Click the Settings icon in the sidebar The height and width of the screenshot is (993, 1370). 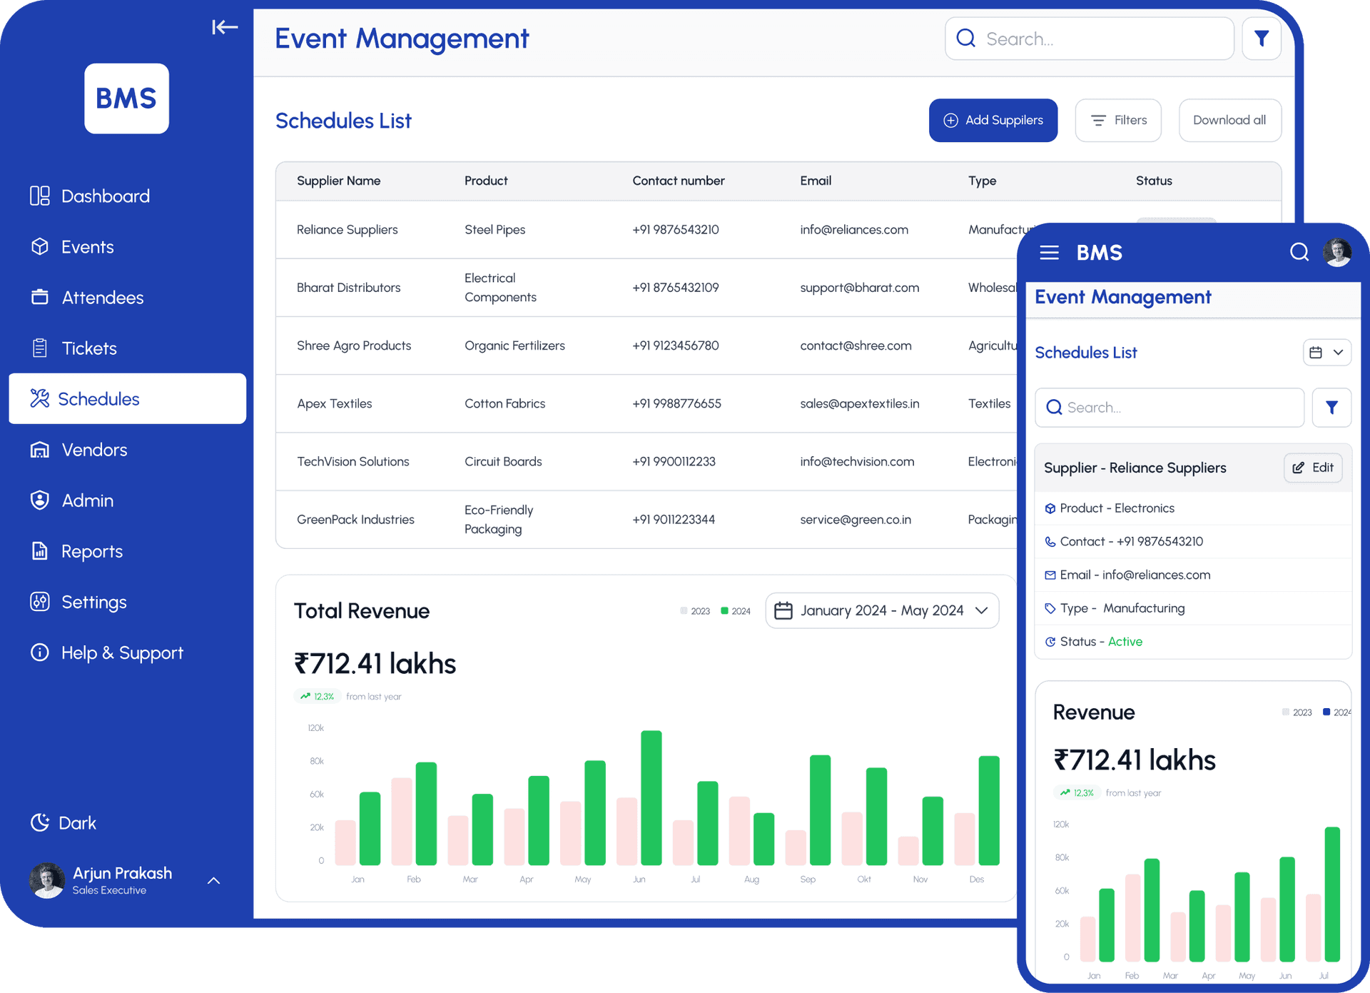[40, 602]
